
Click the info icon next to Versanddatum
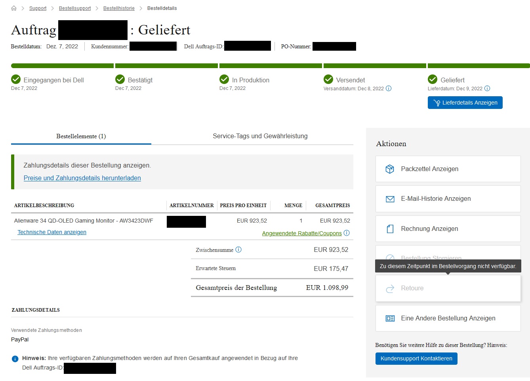coord(389,88)
